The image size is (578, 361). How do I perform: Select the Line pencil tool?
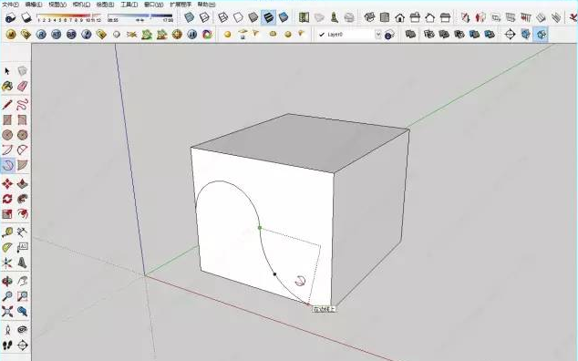[7, 105]
